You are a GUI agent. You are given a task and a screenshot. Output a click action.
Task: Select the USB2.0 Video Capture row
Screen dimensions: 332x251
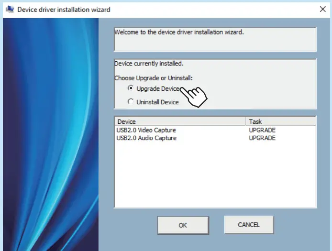click(215, 130)
